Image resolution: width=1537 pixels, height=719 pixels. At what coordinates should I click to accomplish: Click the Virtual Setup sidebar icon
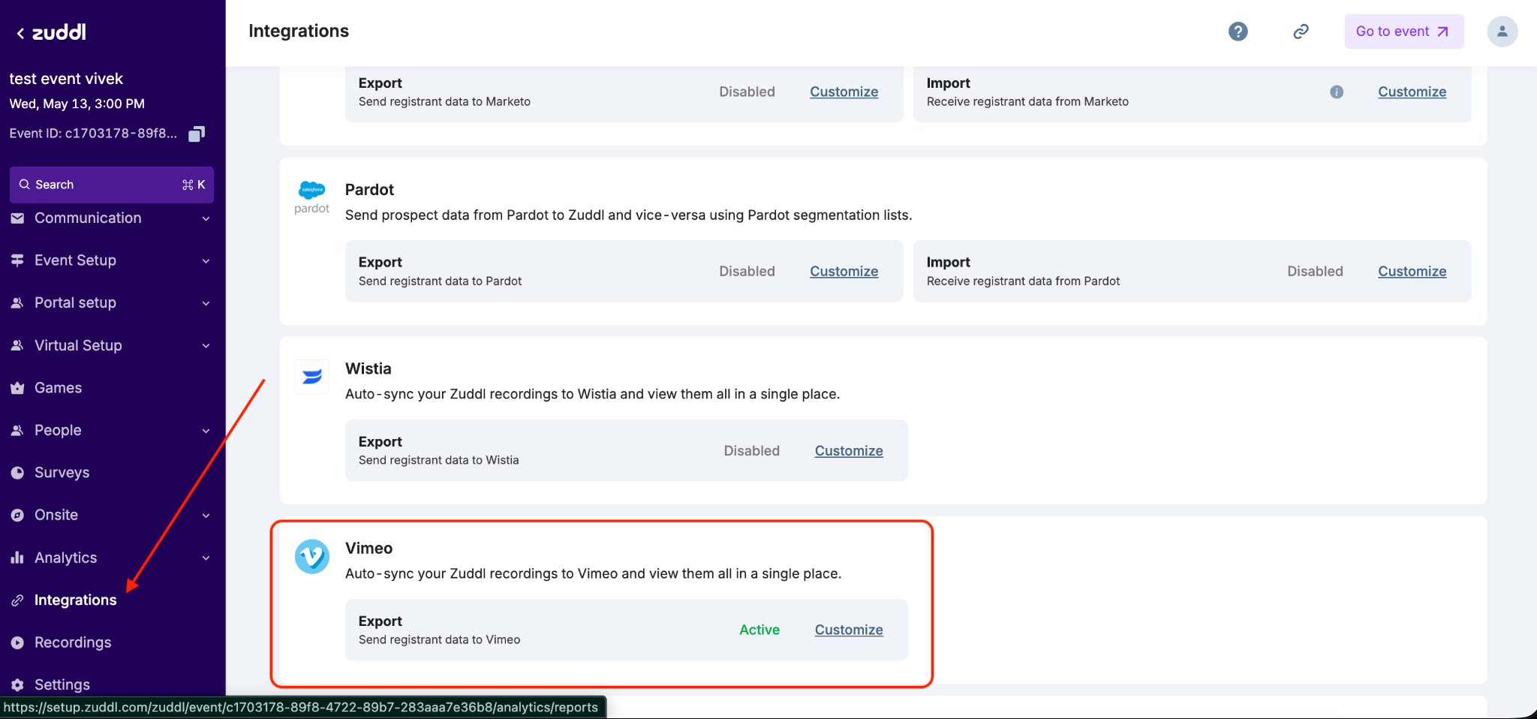coord(17,345)
